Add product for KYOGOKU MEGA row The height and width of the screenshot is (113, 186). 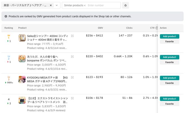(x=169, y=78)
